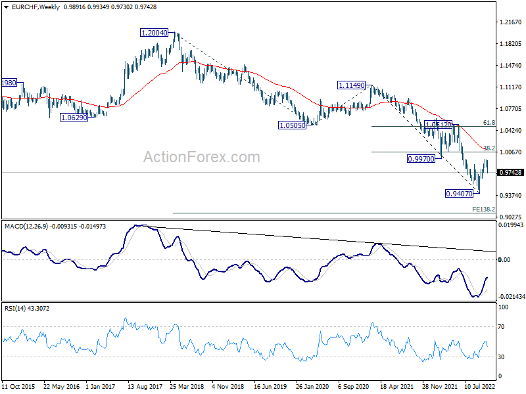
Task: Select the MACD -0.021434 scale value
Action: (x=511, y=297)
